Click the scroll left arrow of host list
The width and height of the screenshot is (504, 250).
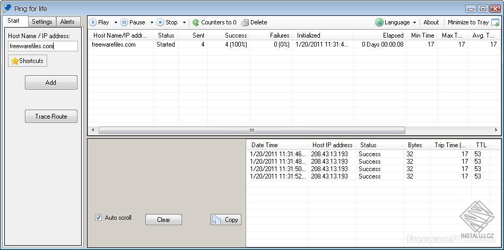coord(93,130)
